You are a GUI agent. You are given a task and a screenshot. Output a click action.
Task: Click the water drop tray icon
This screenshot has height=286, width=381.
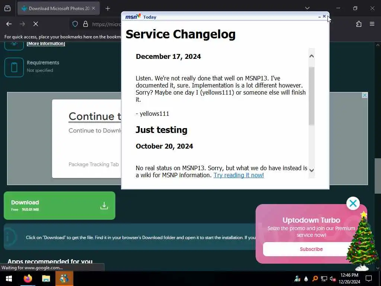(306, 279)
